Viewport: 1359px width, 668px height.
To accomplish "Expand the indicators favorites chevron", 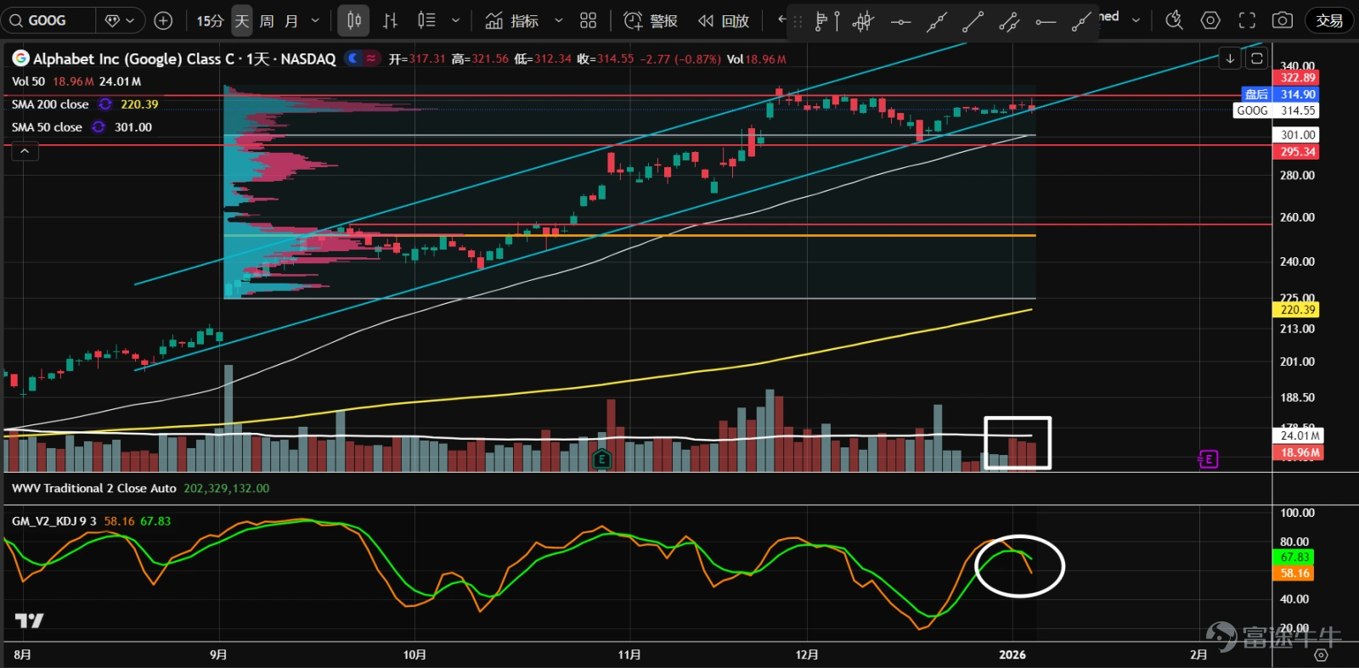I will [558, 20].
